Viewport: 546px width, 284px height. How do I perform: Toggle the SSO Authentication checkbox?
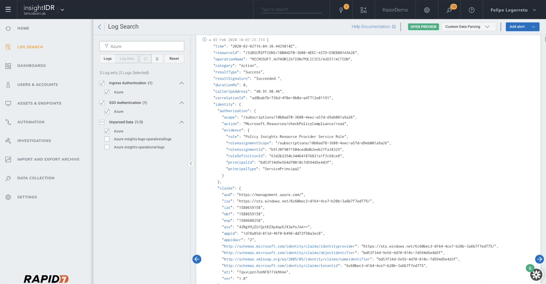tap(102, 103)
